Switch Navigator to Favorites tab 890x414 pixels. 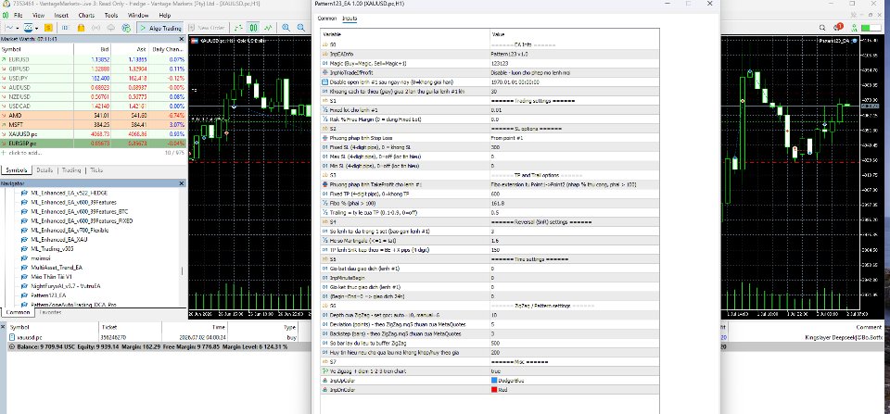[x=50, y=312]
